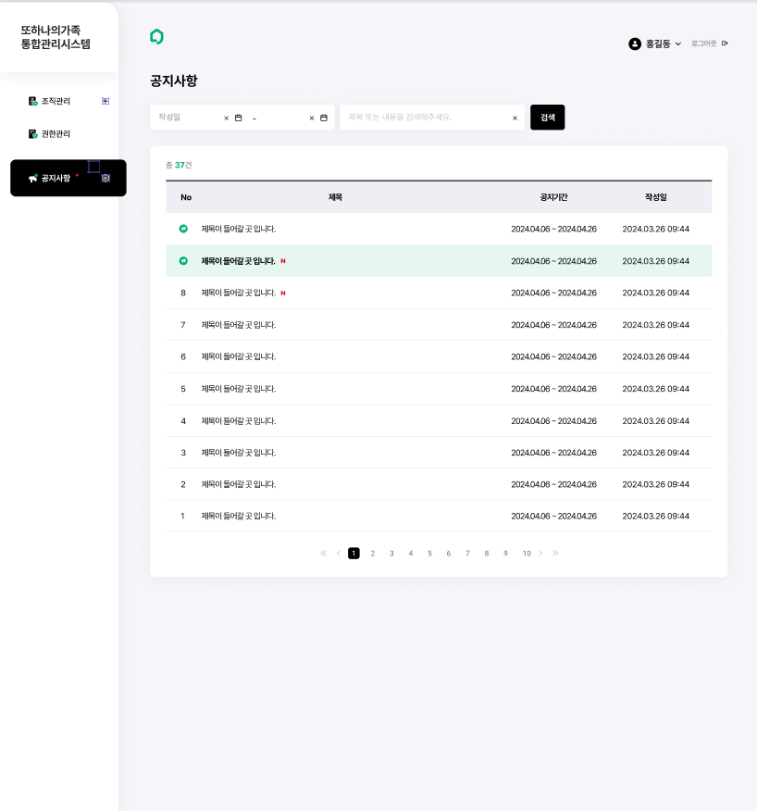Screen dimensions: 757x811
Task: Open notice title in row 3
Action: coord(239,453)
